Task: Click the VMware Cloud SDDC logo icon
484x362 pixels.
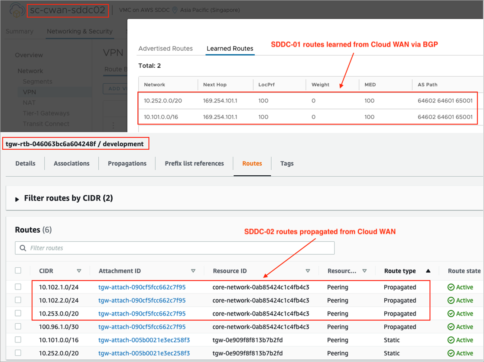Action: [x=16, y=10]
